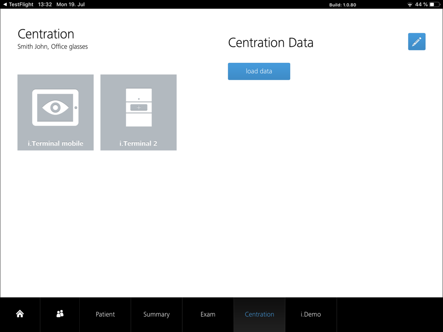
Task: Tap the battery indicator icon
Action: pos(435,4)
